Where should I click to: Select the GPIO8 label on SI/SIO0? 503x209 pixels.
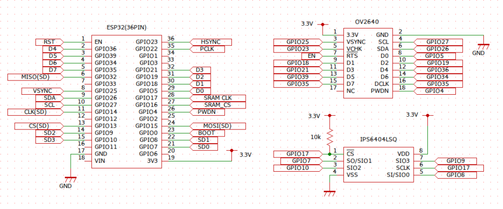pos(455,175)
